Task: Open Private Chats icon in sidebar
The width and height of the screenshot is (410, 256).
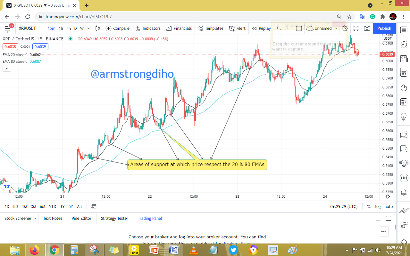Action: (404, 149)
